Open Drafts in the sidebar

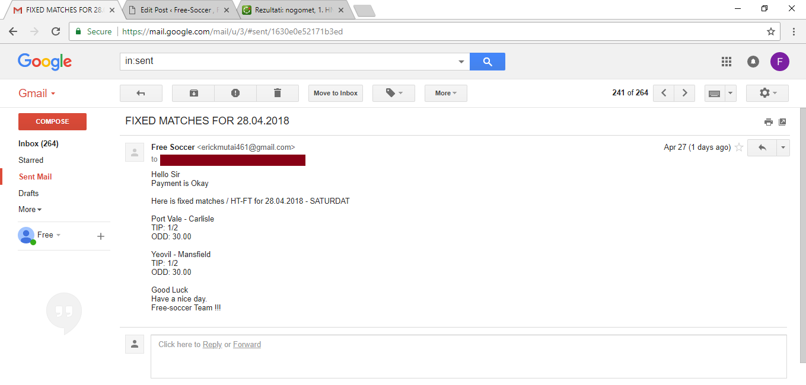tap(28, 193)
